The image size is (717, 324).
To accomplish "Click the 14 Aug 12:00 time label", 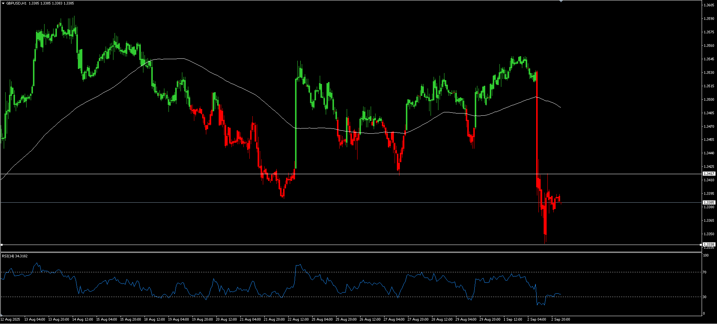I will click(x=83, y=320).
